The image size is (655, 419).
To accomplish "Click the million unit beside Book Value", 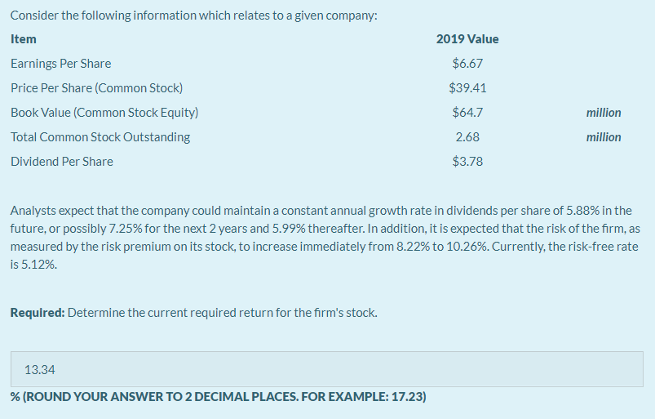I will pos(604,113).
